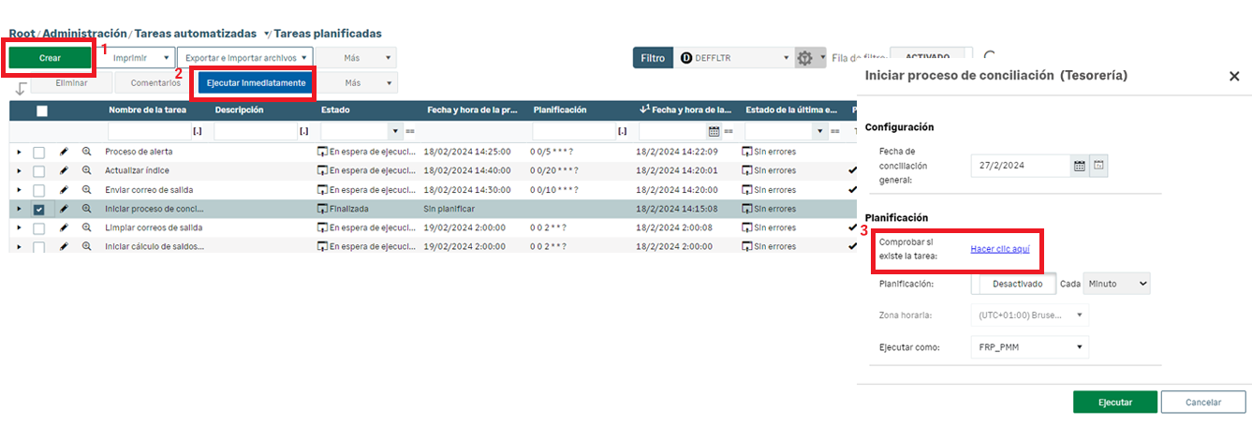Toggle the select-all checkbox in table header

pyautogui.click(x=41, y=110)
